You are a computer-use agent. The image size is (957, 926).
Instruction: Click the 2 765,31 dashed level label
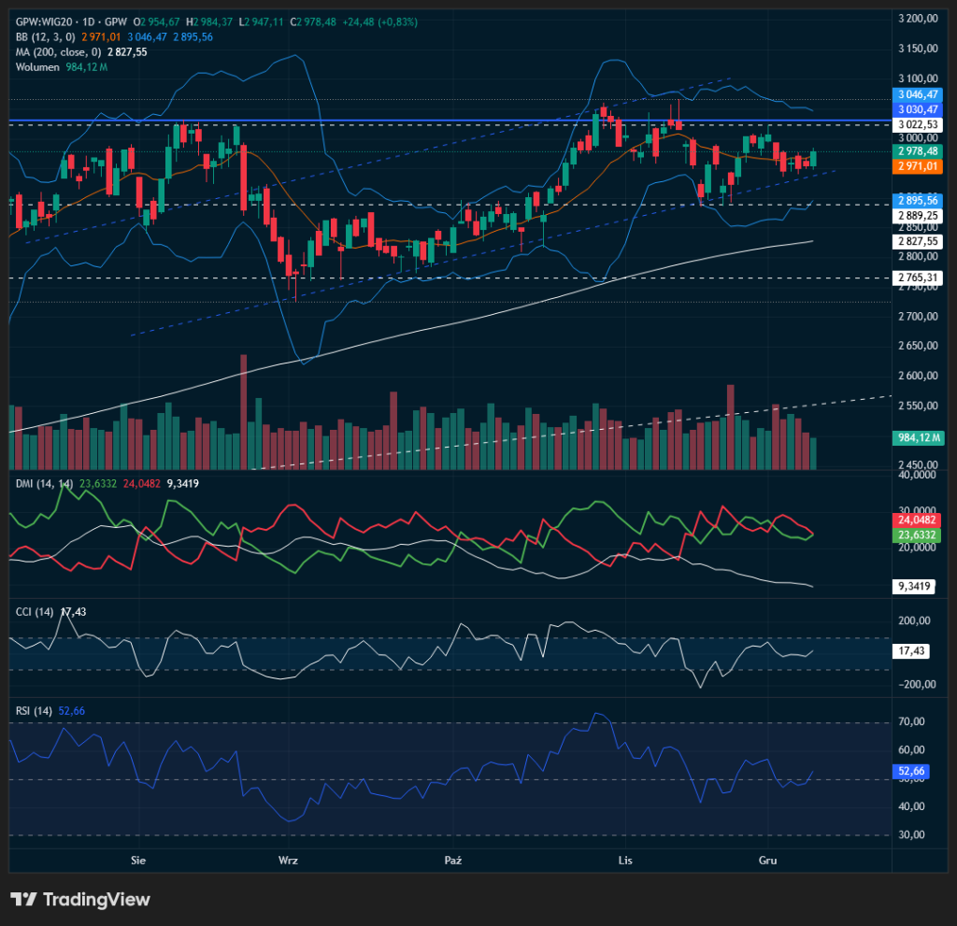(917, 278)
